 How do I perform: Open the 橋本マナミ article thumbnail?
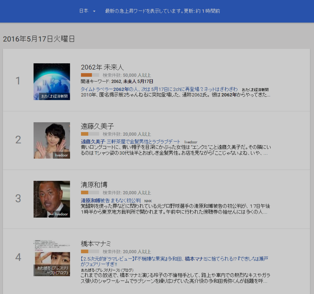[x=52, y=258]
